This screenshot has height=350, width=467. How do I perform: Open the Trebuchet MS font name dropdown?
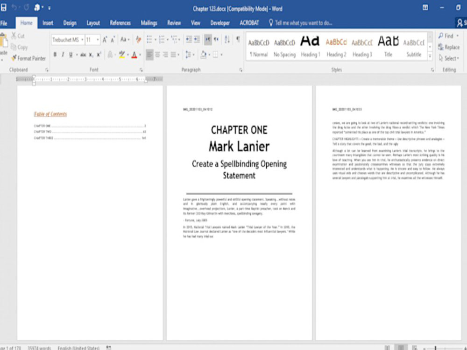82,40
